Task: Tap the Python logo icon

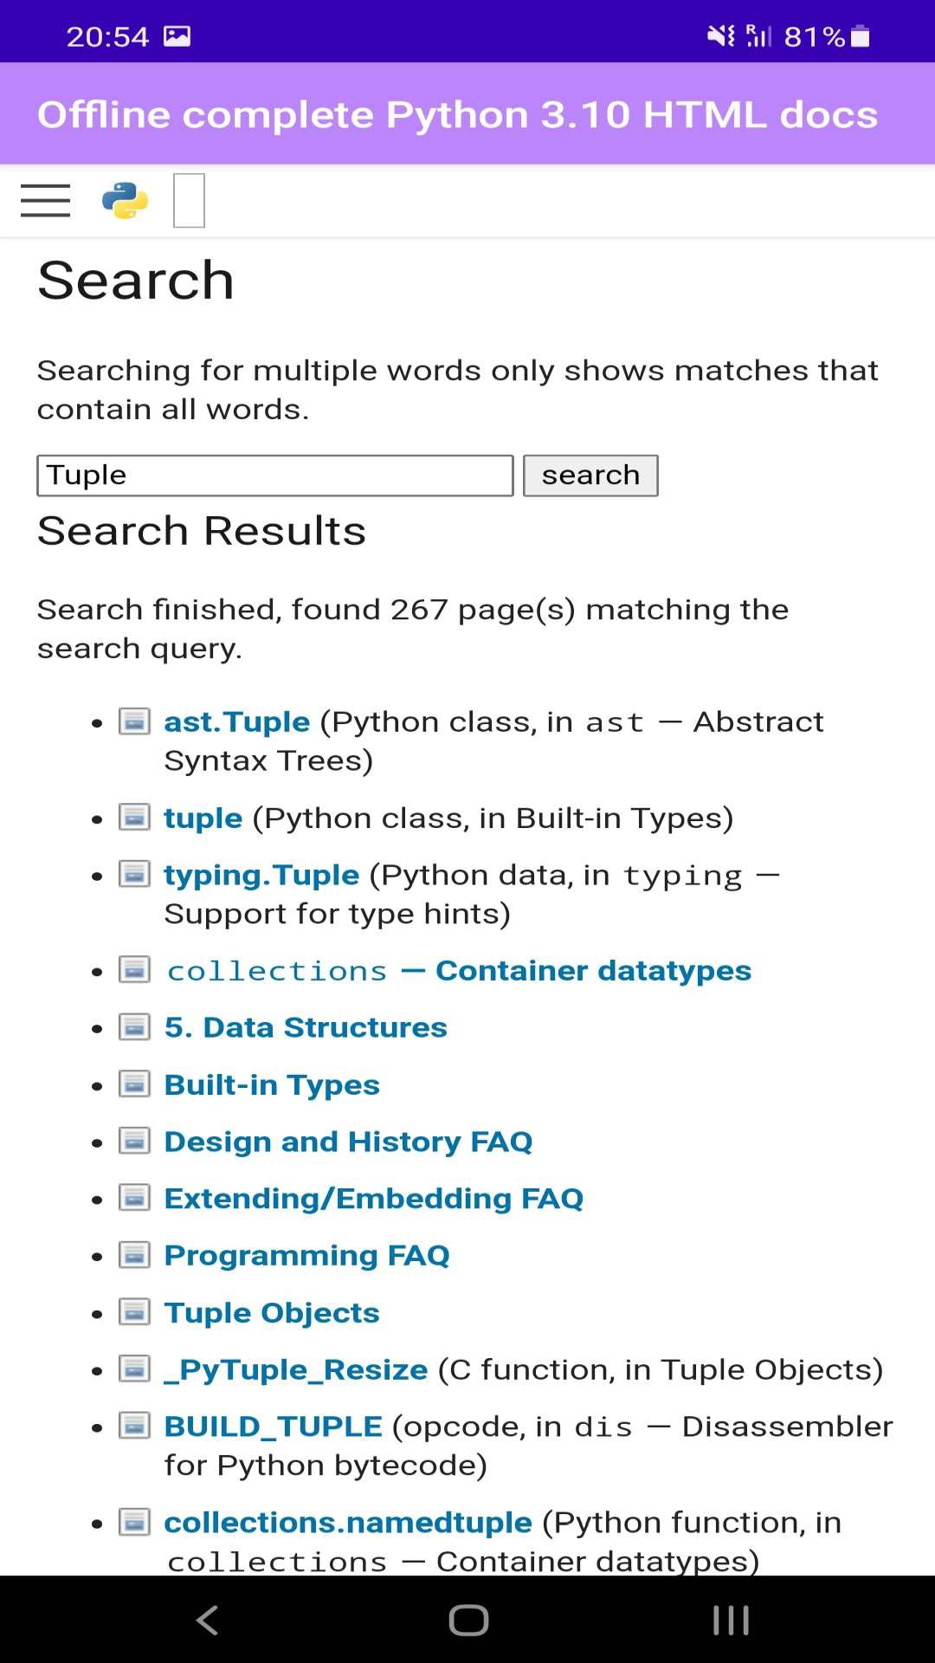Action: [x=125, y=200]
